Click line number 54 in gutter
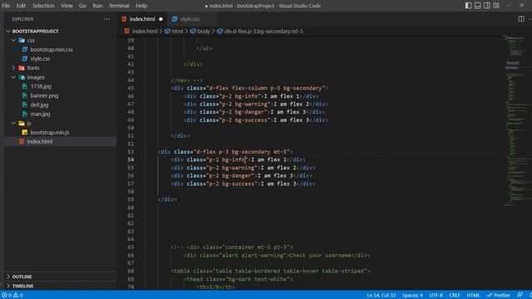This screenshot has height=299, width=532. coord(131,159)
